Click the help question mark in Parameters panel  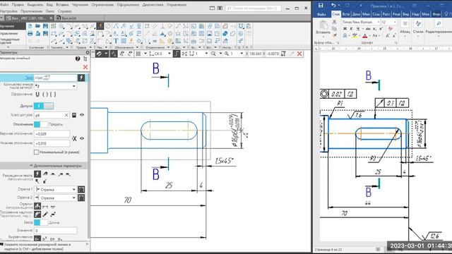coord(78,59)
